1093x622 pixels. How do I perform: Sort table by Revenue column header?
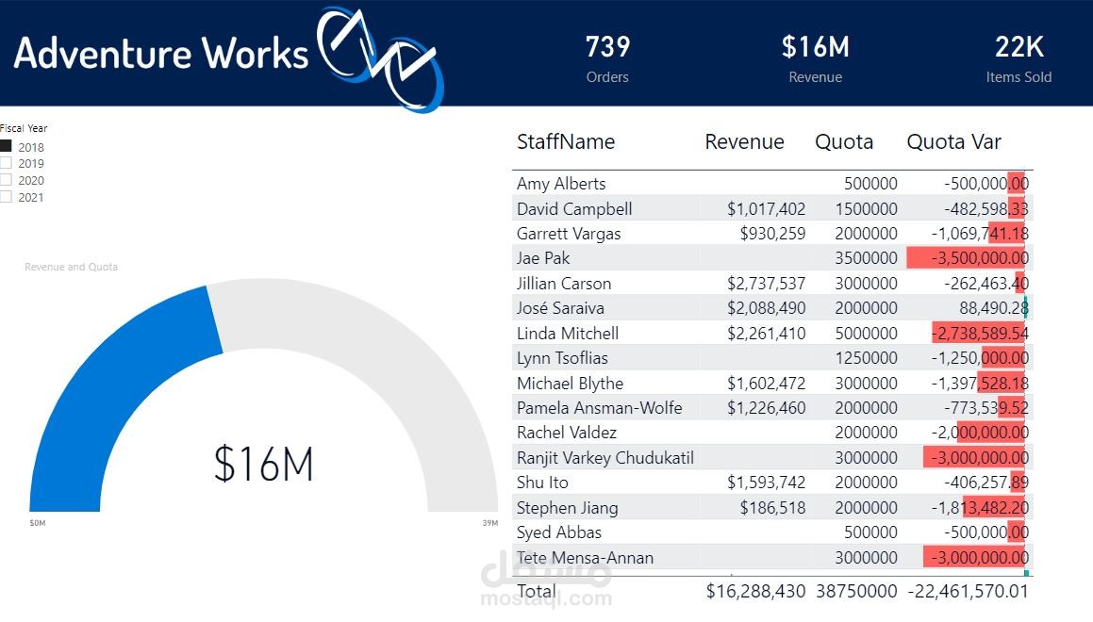click(744, 141)
